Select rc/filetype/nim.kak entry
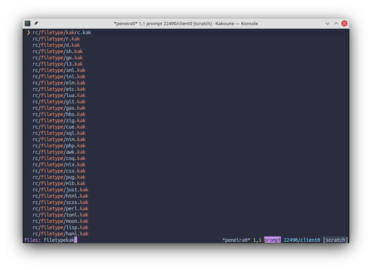 coord(59,139)
